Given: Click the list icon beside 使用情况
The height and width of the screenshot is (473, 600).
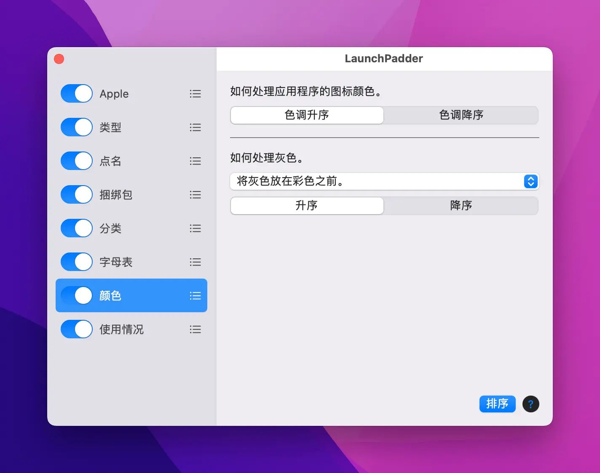Looking at the screenshot, I should [195, 330].
